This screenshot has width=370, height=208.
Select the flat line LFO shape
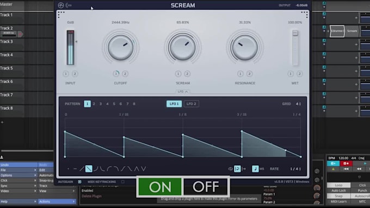[75, 169]
